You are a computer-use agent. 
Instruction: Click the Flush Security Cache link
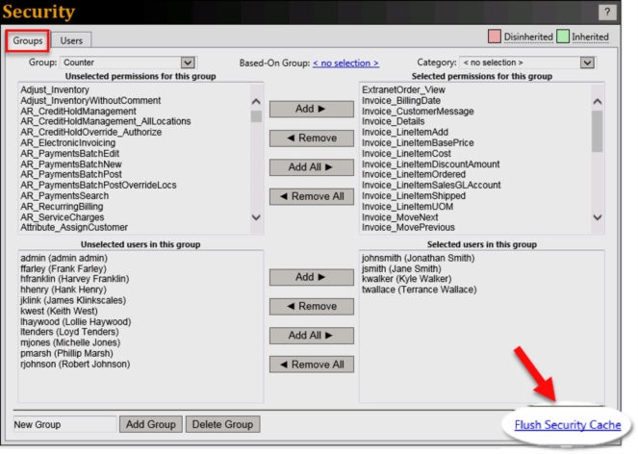point(568,424)
